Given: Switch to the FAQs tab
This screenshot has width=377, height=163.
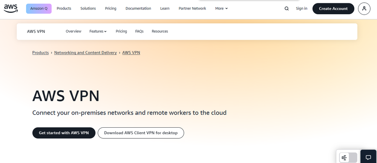Looking at the screenshot, I should 139,32.
